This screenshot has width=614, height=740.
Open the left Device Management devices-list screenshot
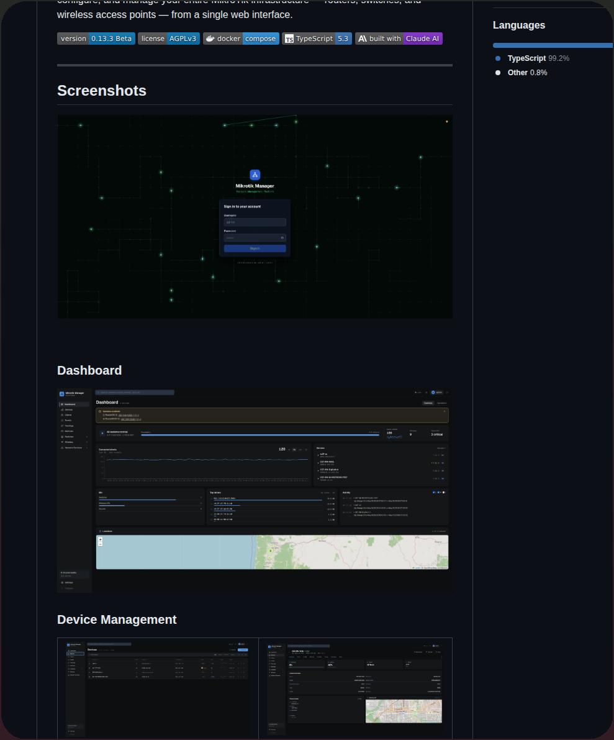[158, 688]
